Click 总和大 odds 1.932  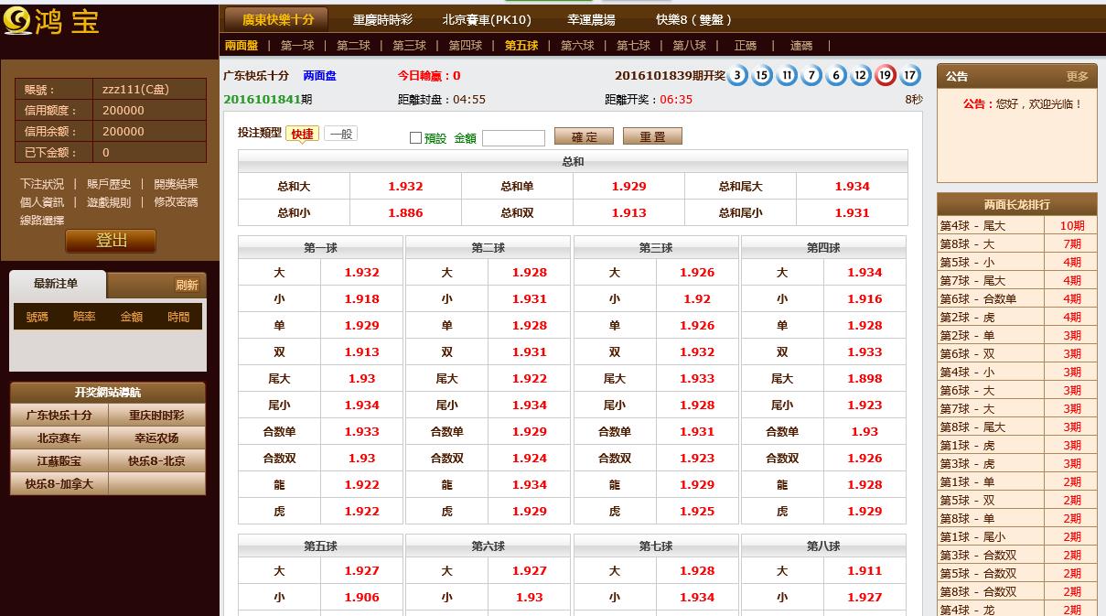click(x=405, y=187)
